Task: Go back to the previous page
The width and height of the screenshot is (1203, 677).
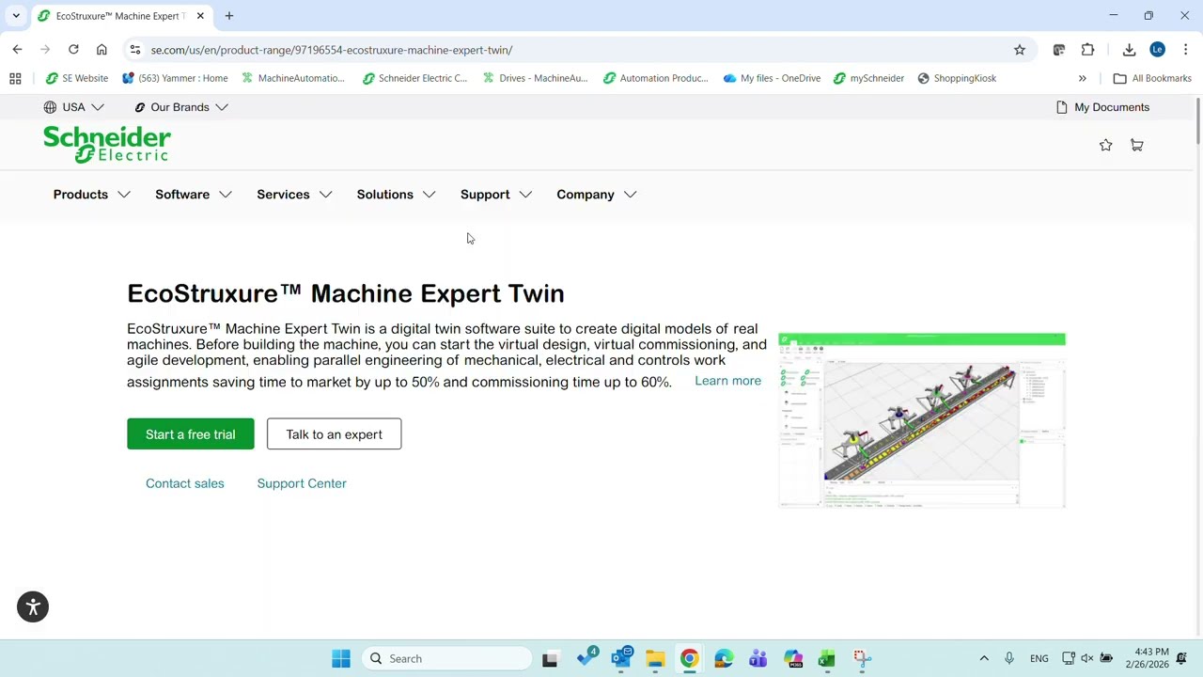Action: point(18,50)
